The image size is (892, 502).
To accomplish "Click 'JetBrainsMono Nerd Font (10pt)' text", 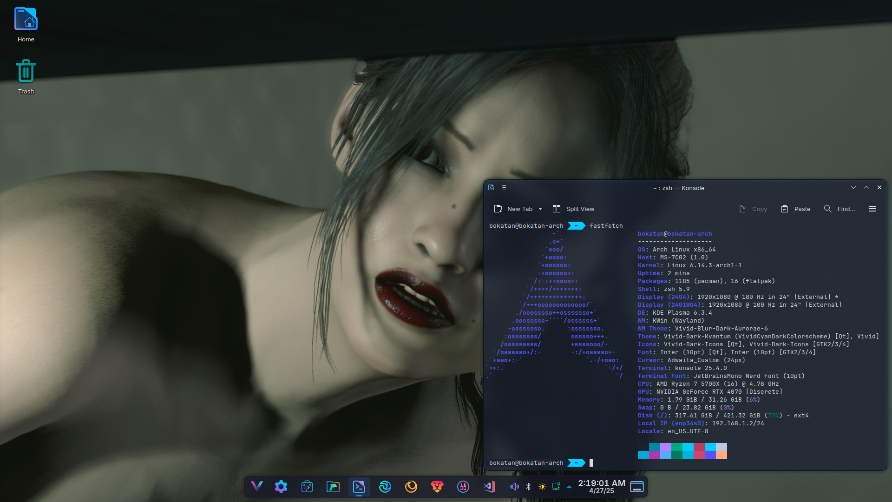I will coord(749,376).
